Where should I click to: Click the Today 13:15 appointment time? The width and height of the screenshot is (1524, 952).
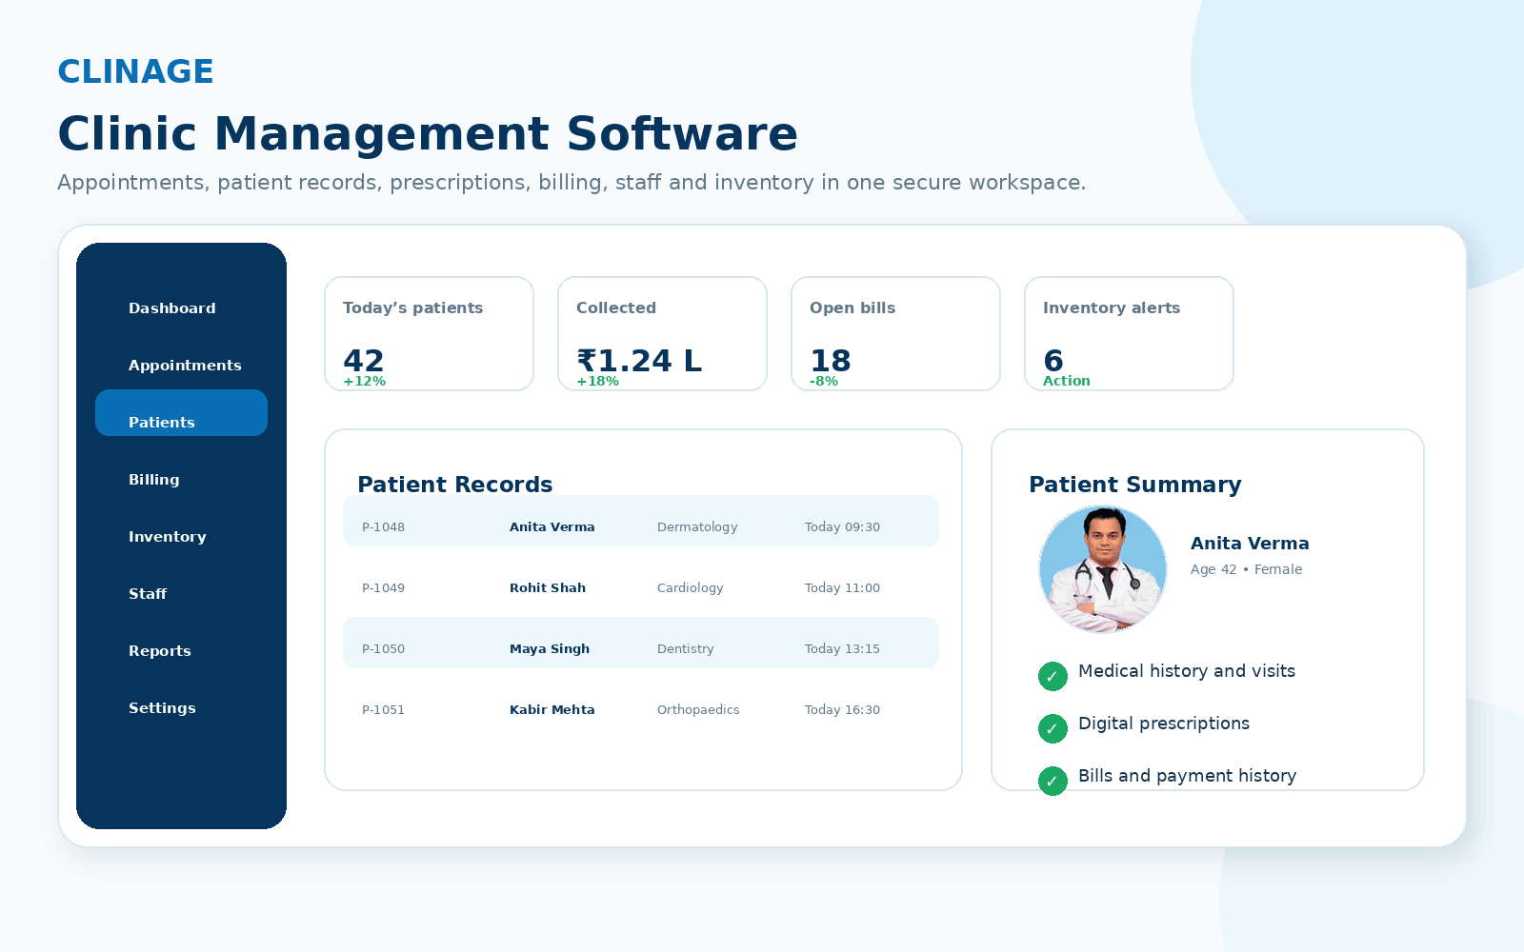point(842,649)
